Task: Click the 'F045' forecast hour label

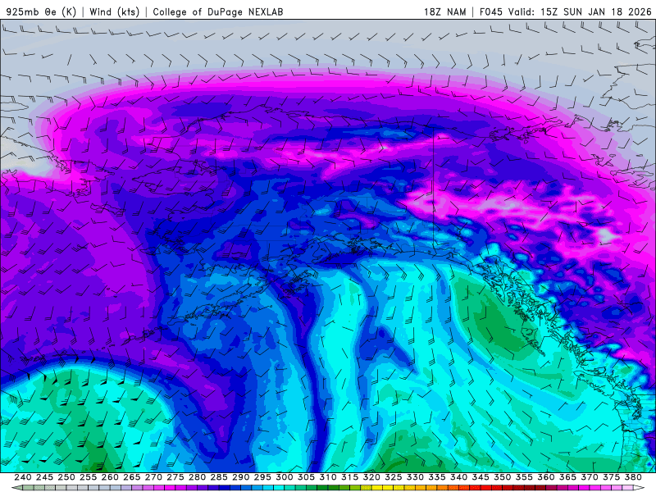Action: click(490, 11)
